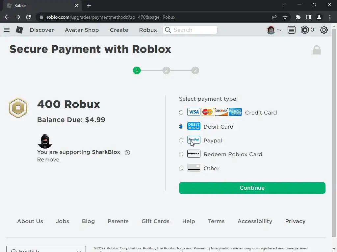Image resolution: width=337 pixels, height=252 pixels.
Task: Open Chrome three-dot menu
Action: 330,17
